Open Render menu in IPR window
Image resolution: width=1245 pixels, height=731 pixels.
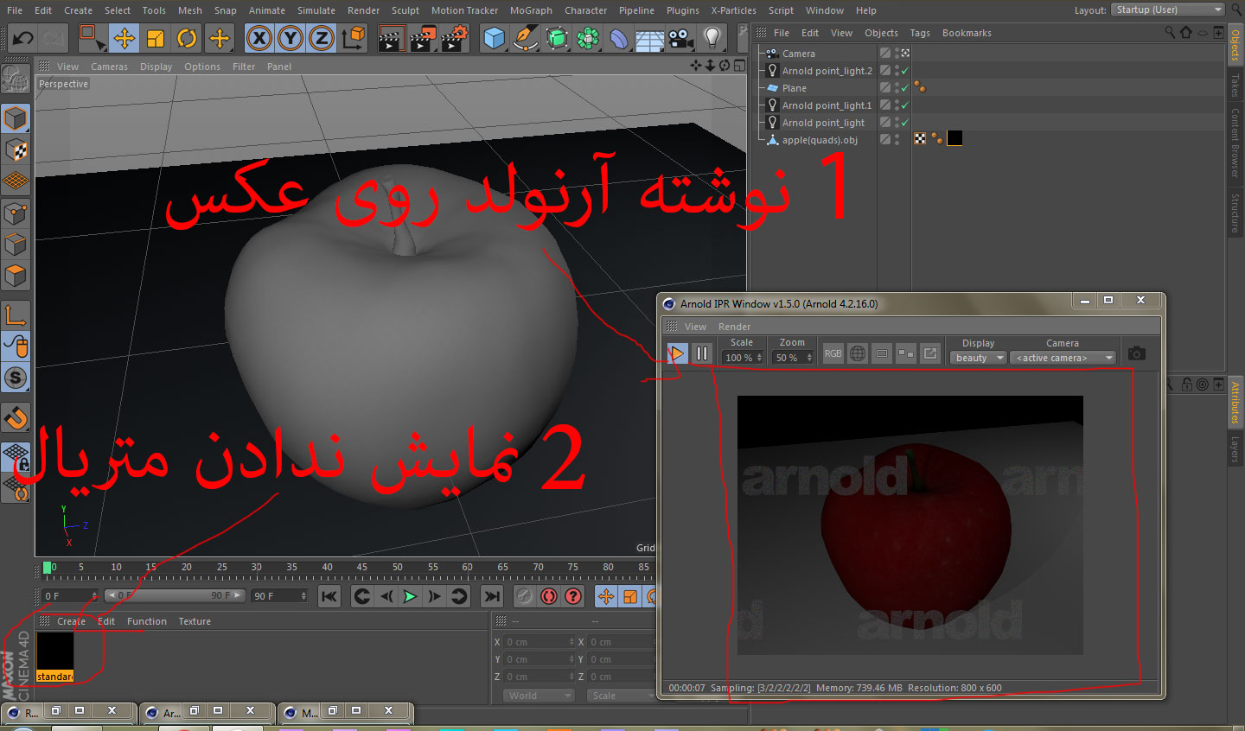coord(734,327)
